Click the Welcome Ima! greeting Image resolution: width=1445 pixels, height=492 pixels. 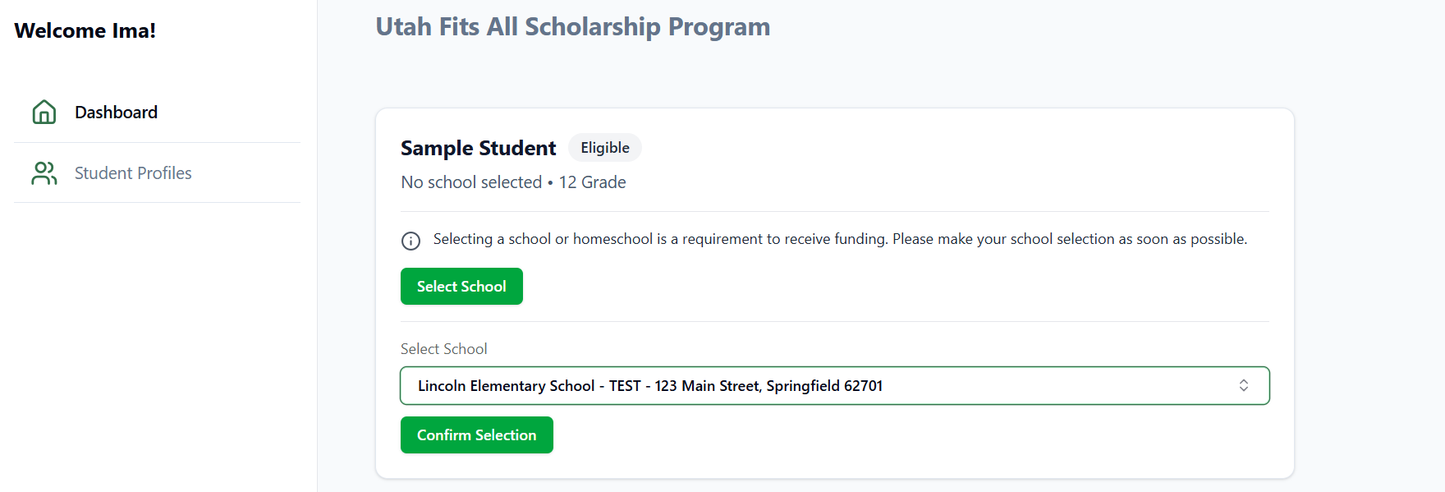pos(85,31)
